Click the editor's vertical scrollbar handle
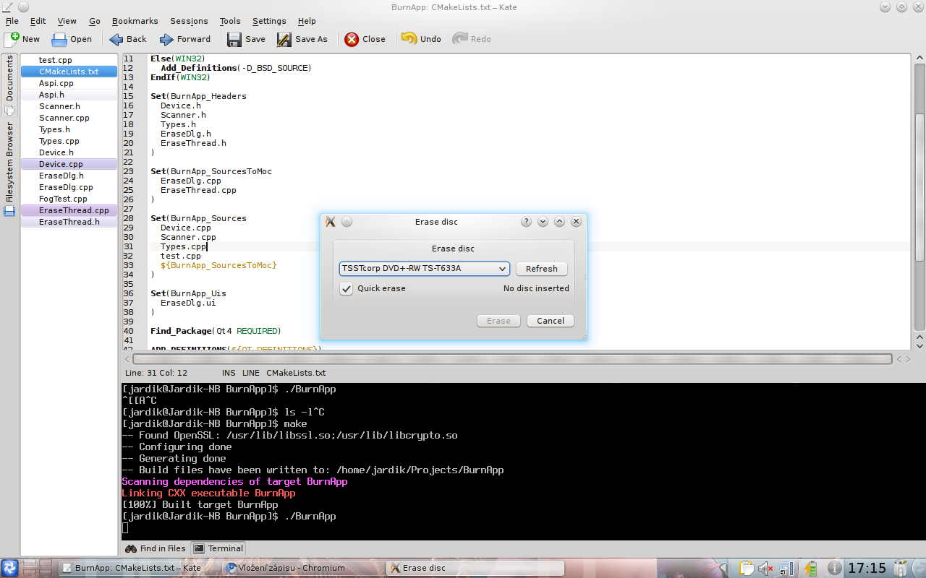Image resolution: width=926 pixels, height=578 pixels. (919, 188)
